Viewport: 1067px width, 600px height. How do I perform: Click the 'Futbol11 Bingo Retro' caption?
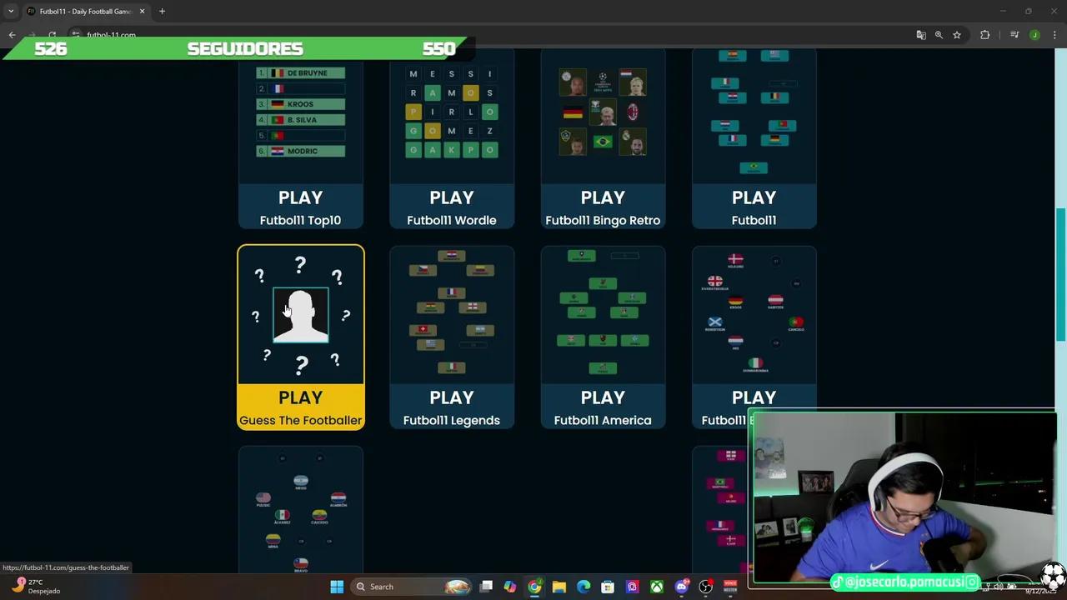[x=603, y=220]
